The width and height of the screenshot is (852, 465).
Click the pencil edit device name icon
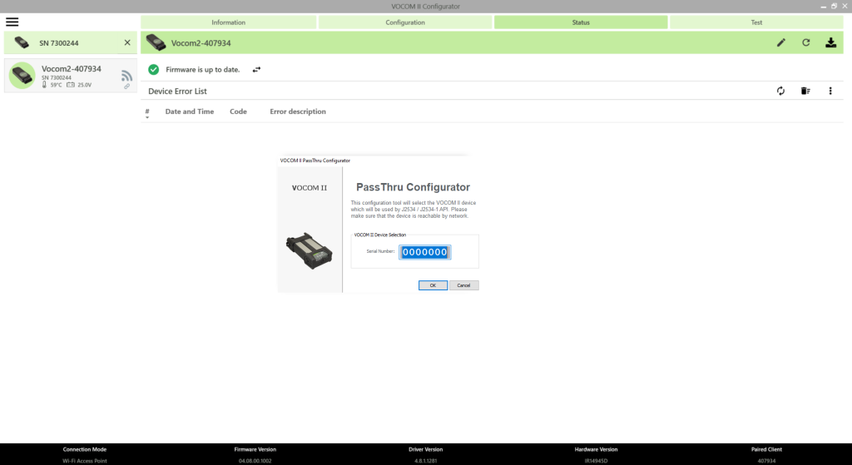(x=780, y=43)
